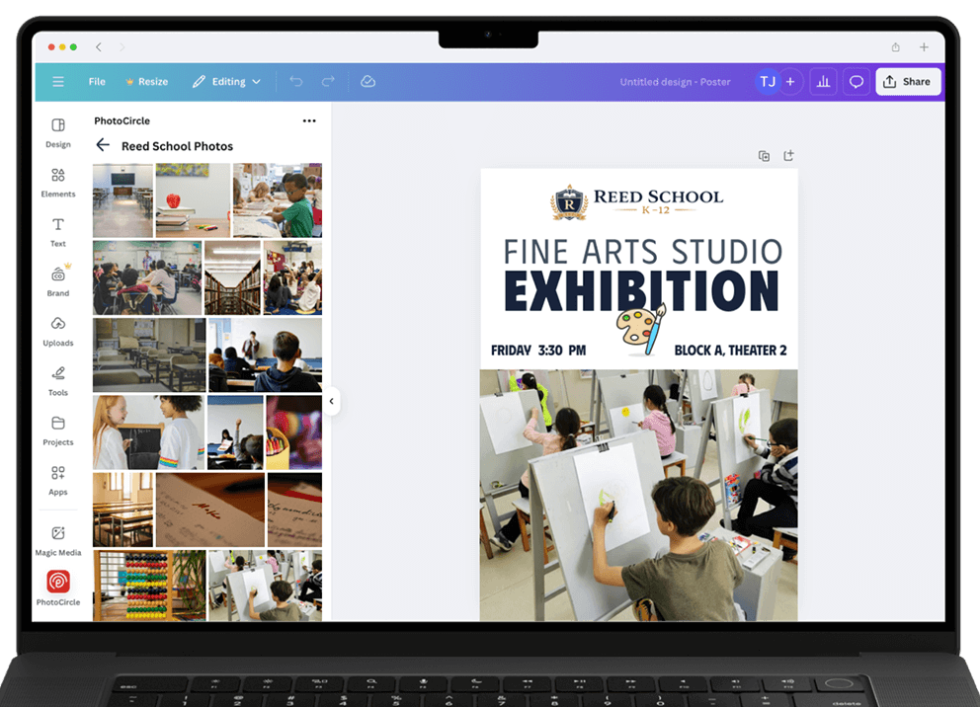Open the PhotoCircle three-dot menu
Screen dimensions: 980x707
tap(309, 120)
